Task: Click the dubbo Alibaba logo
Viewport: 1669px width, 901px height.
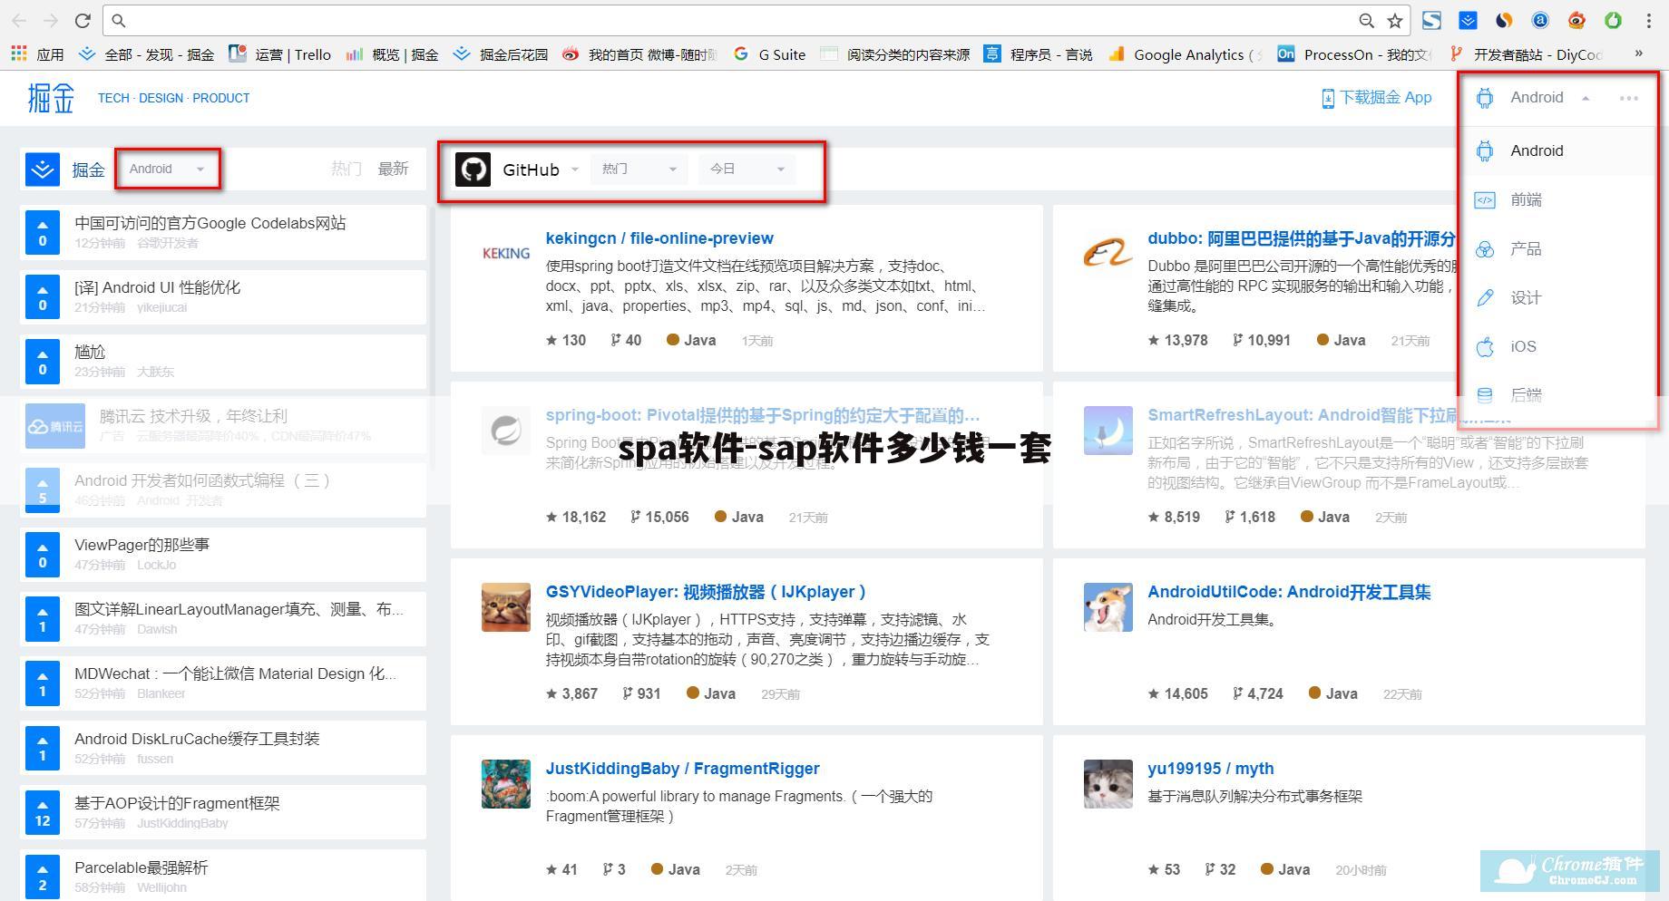Action: [1108, 253]
